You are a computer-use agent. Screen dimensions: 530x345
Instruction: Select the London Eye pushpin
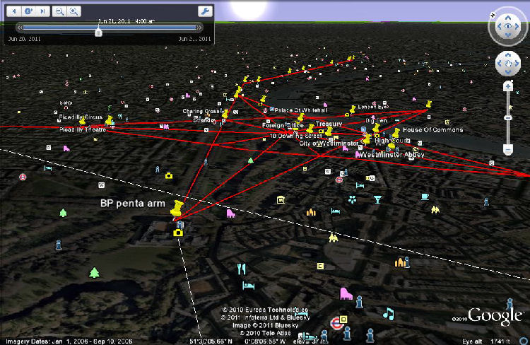pos(352,110)
